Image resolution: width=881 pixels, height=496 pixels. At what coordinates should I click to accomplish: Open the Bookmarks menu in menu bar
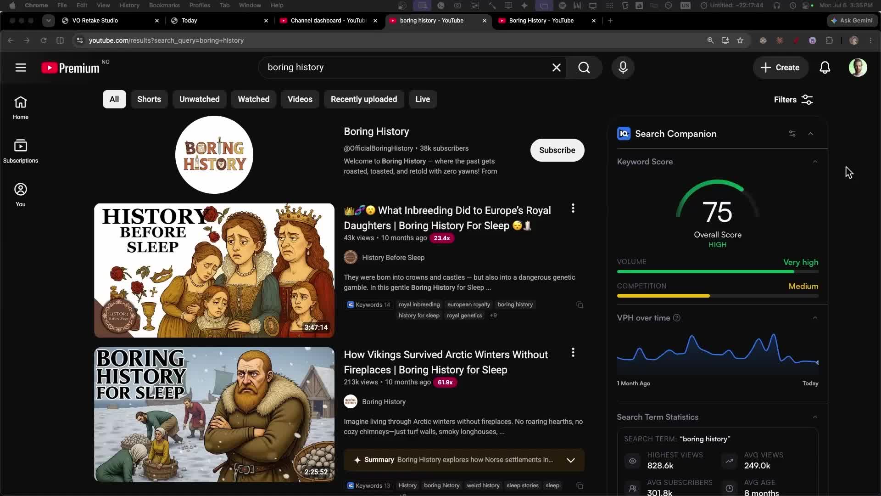164,6
